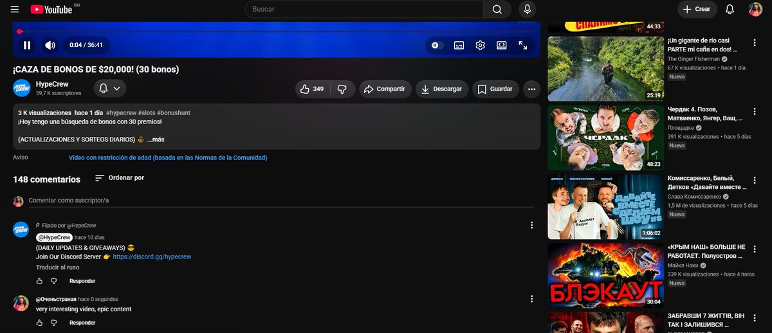Seek on the video progress bar

click(x=277, y=31)
